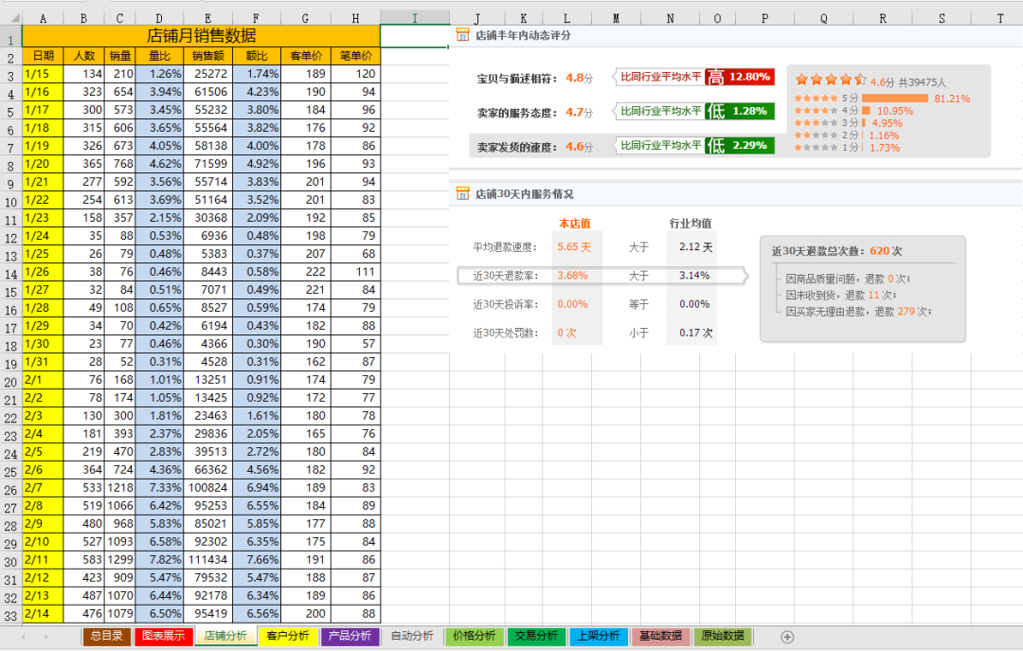This screenshot has height=651, width=1023.
Task: Click the green 低 2.29% badge
Action: point(740,145)
